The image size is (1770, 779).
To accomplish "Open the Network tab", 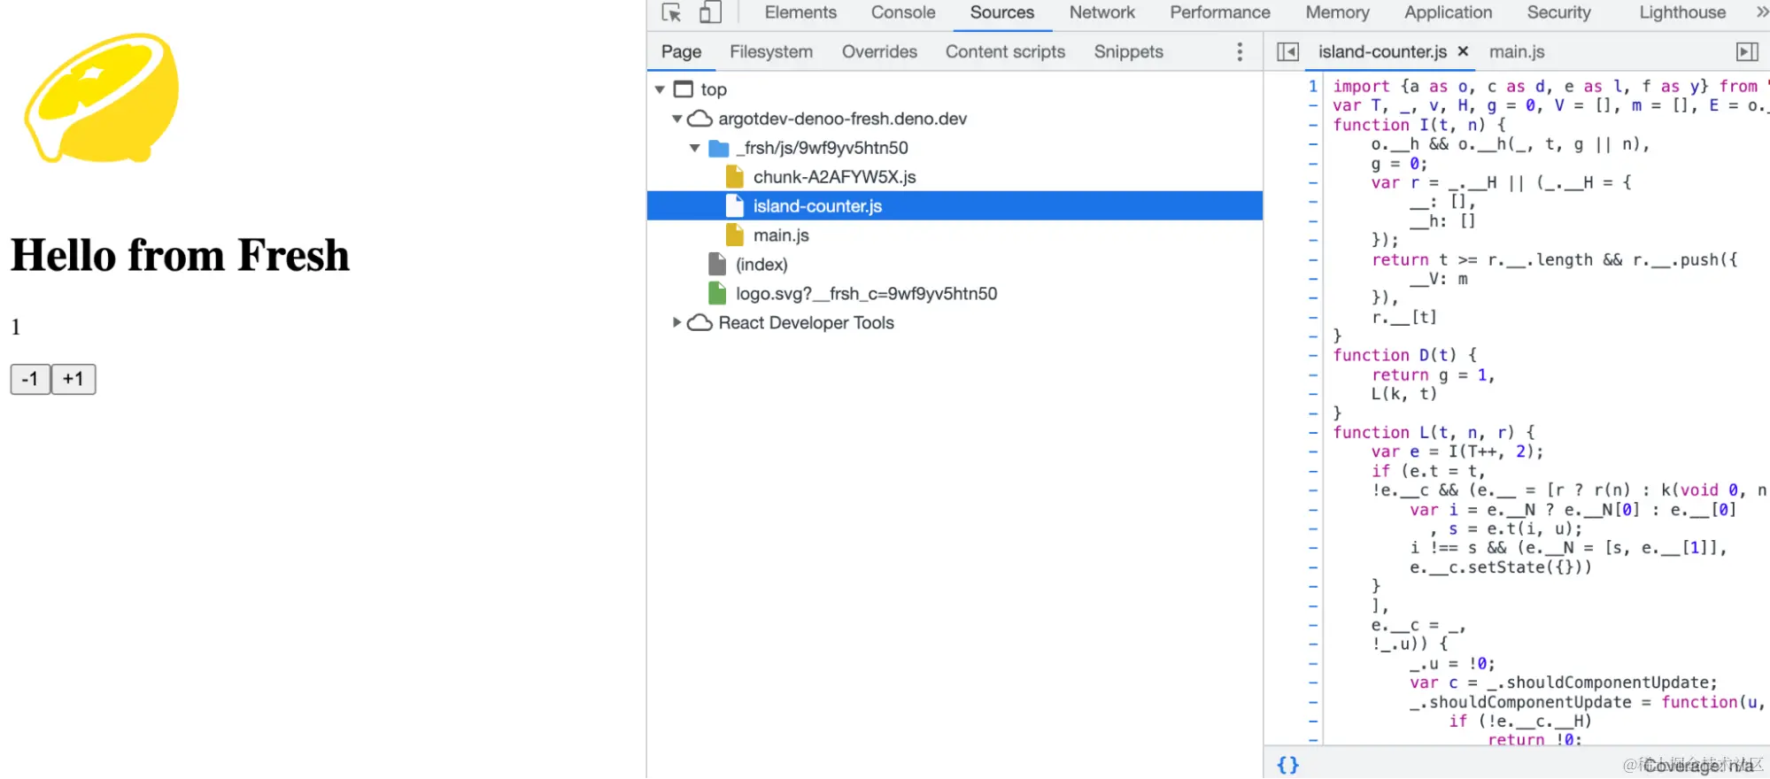I will pos(1101,12).
